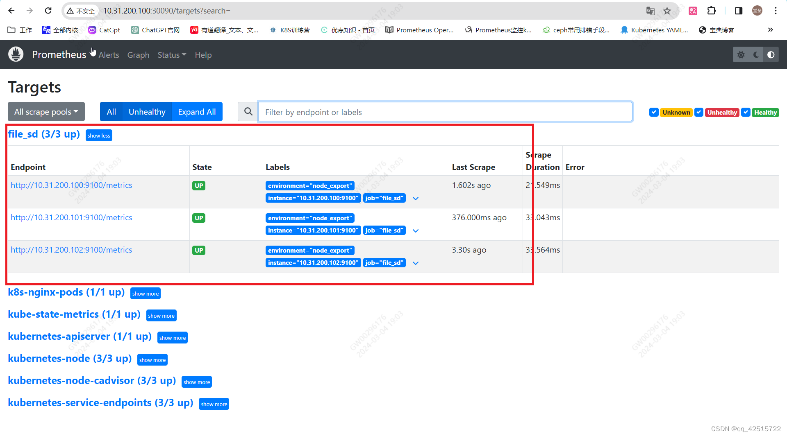Select the All targets filter

click(x=111, y=112)
